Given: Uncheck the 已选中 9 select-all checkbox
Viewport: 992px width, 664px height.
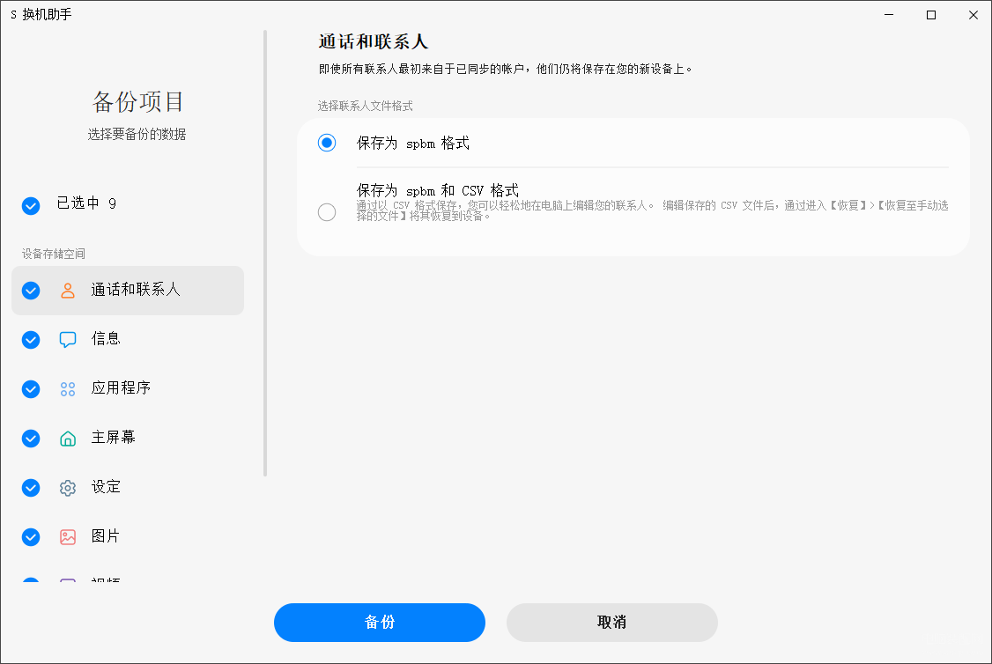Looking at the screenshot, I should pos(31,206).
